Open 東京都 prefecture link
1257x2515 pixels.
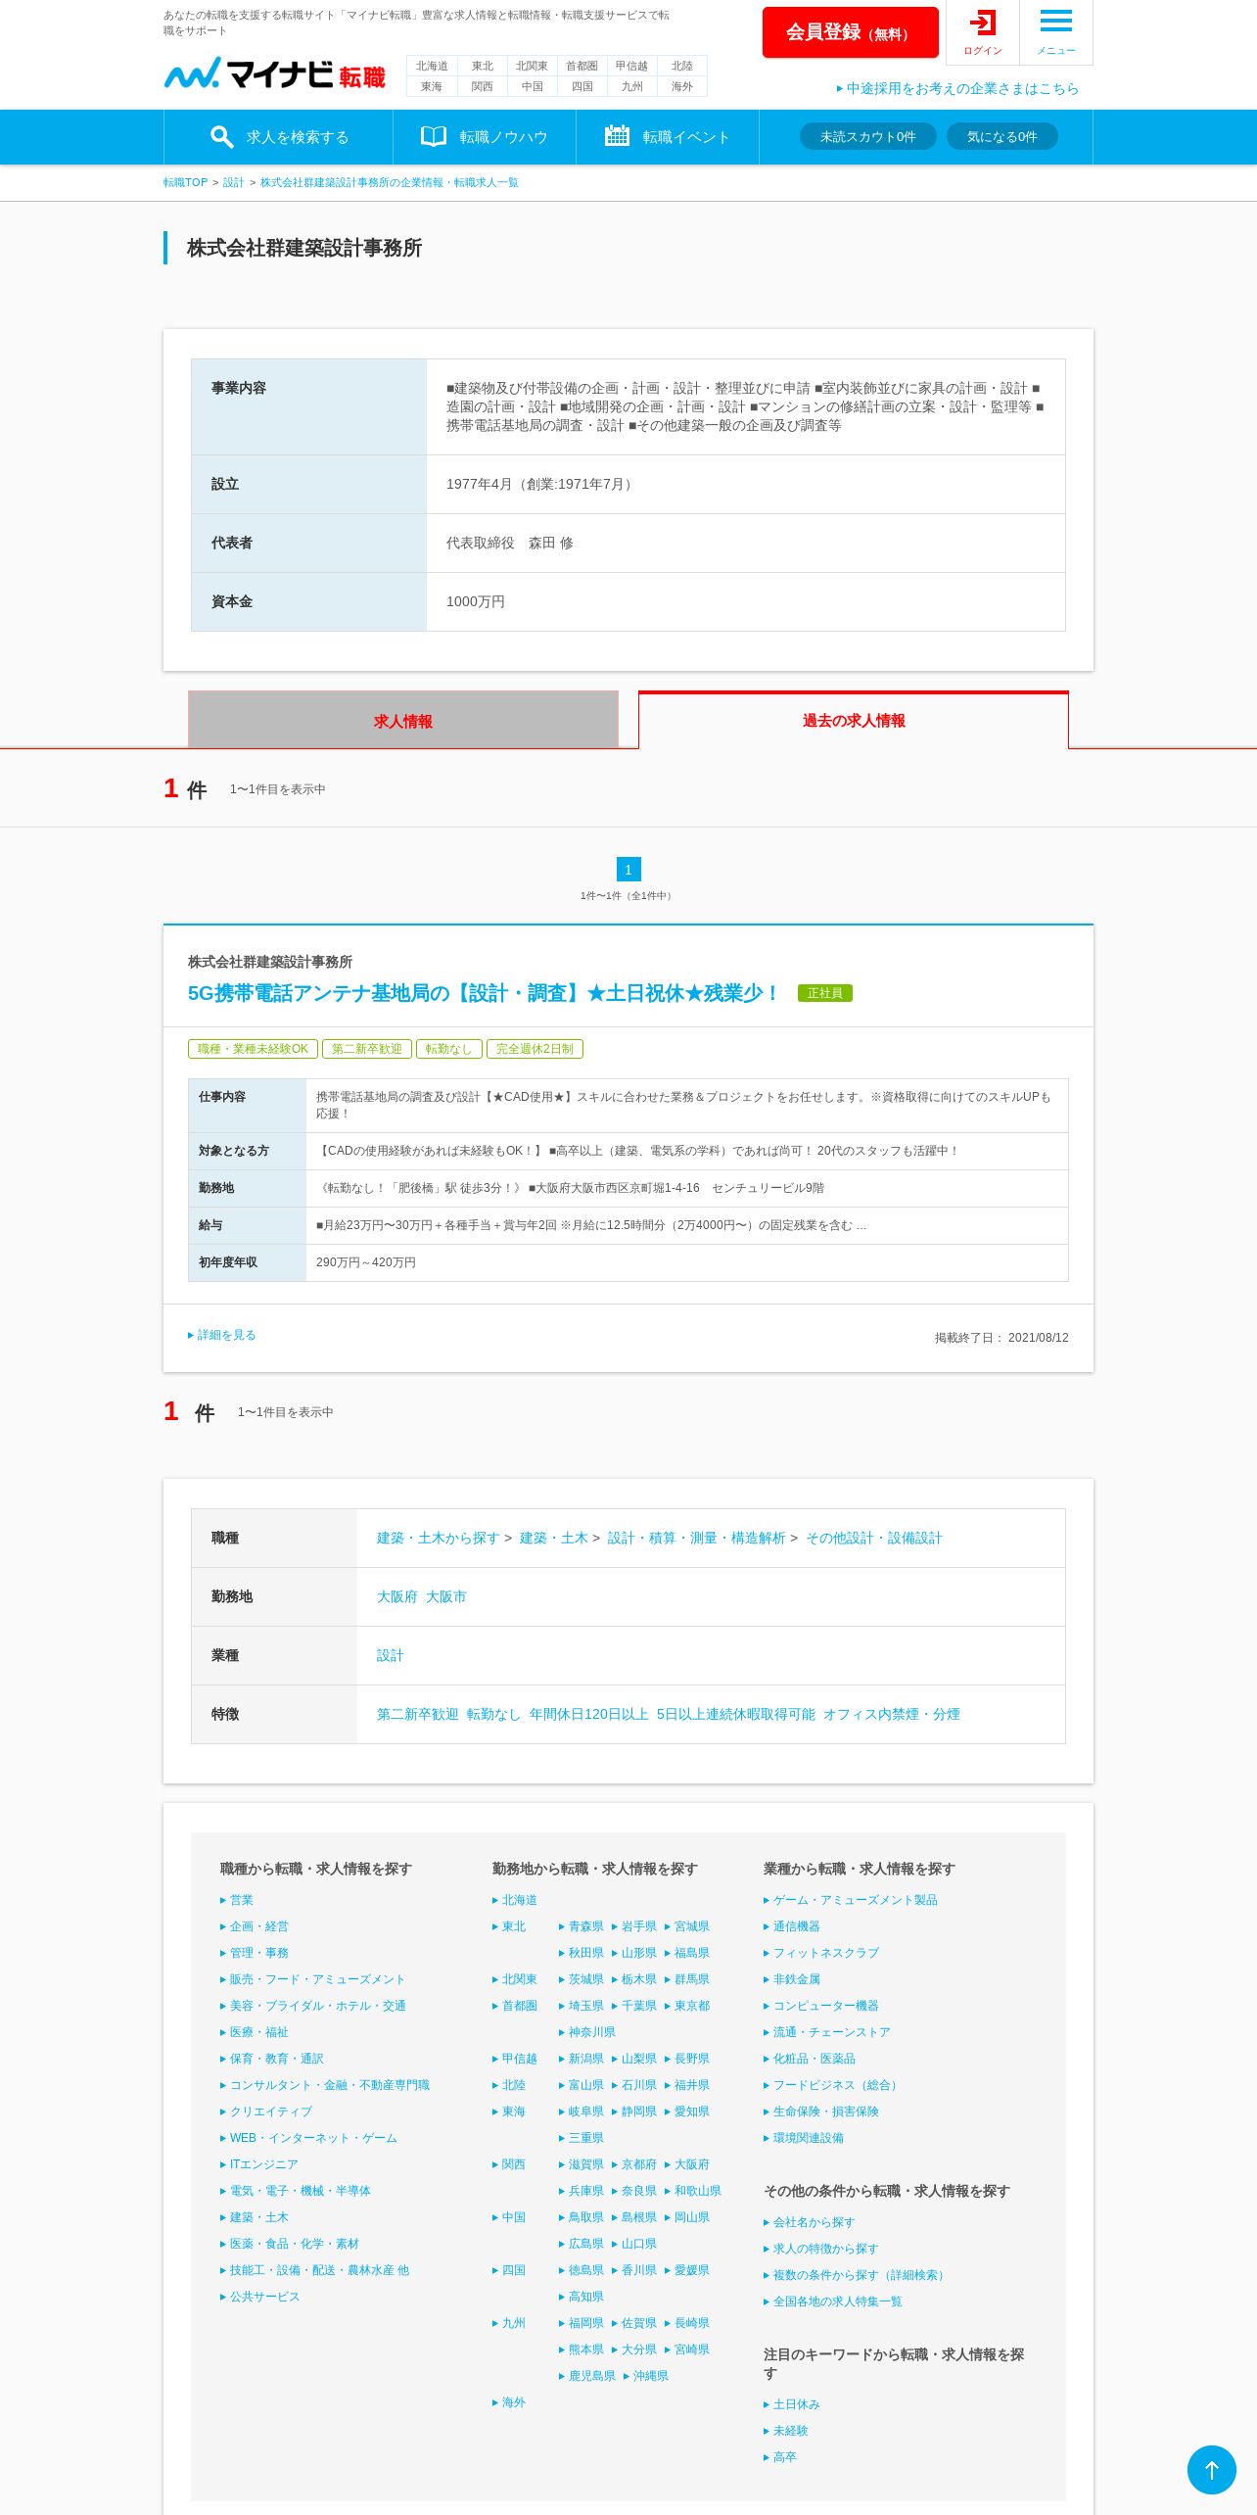(687, 2006)
